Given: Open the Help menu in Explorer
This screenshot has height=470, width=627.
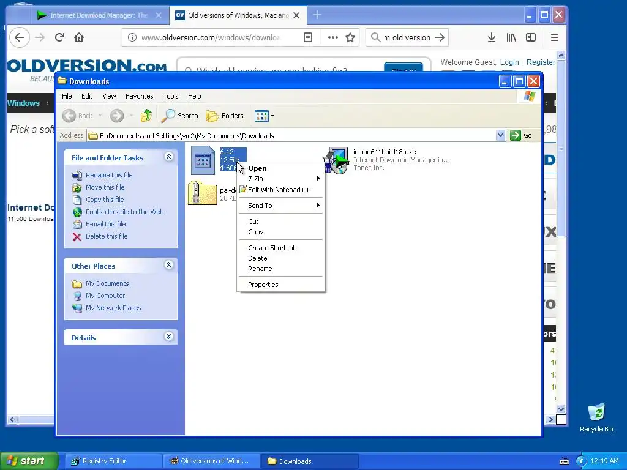Looking at the screenshot, I should (194, 96).
